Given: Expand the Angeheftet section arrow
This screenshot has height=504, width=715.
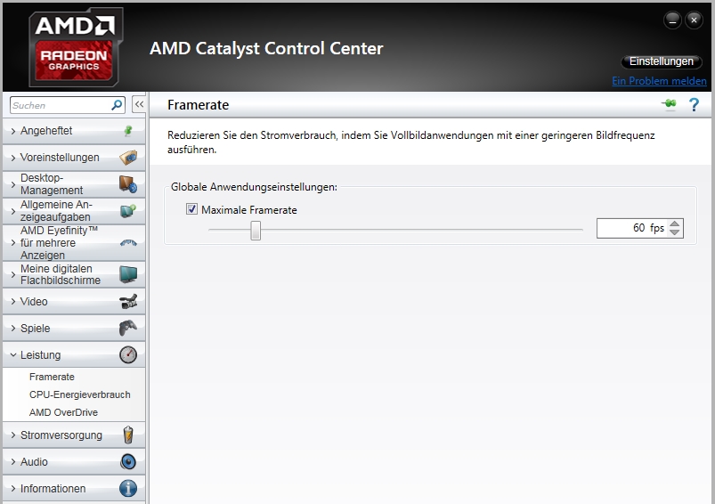Looking at the screenshot, I should coord(13,132).
